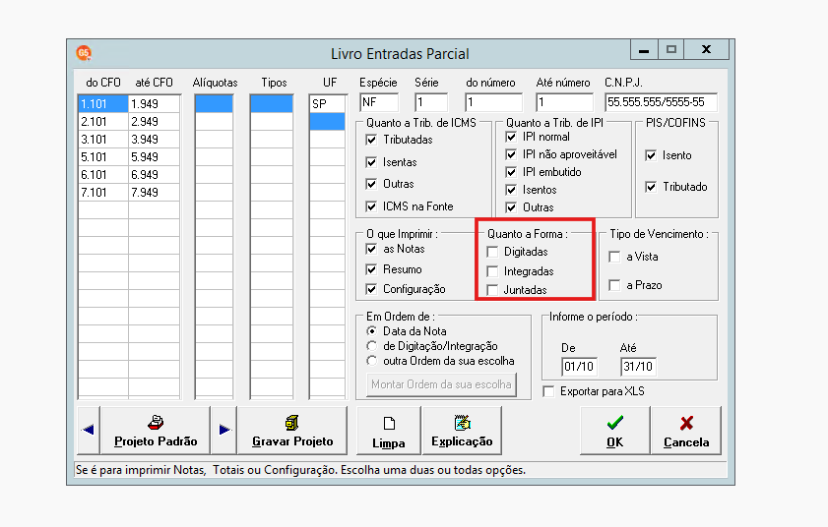Select the do CFO cell 1.101
The image size is (828, 527).
[x=103, y=104]
